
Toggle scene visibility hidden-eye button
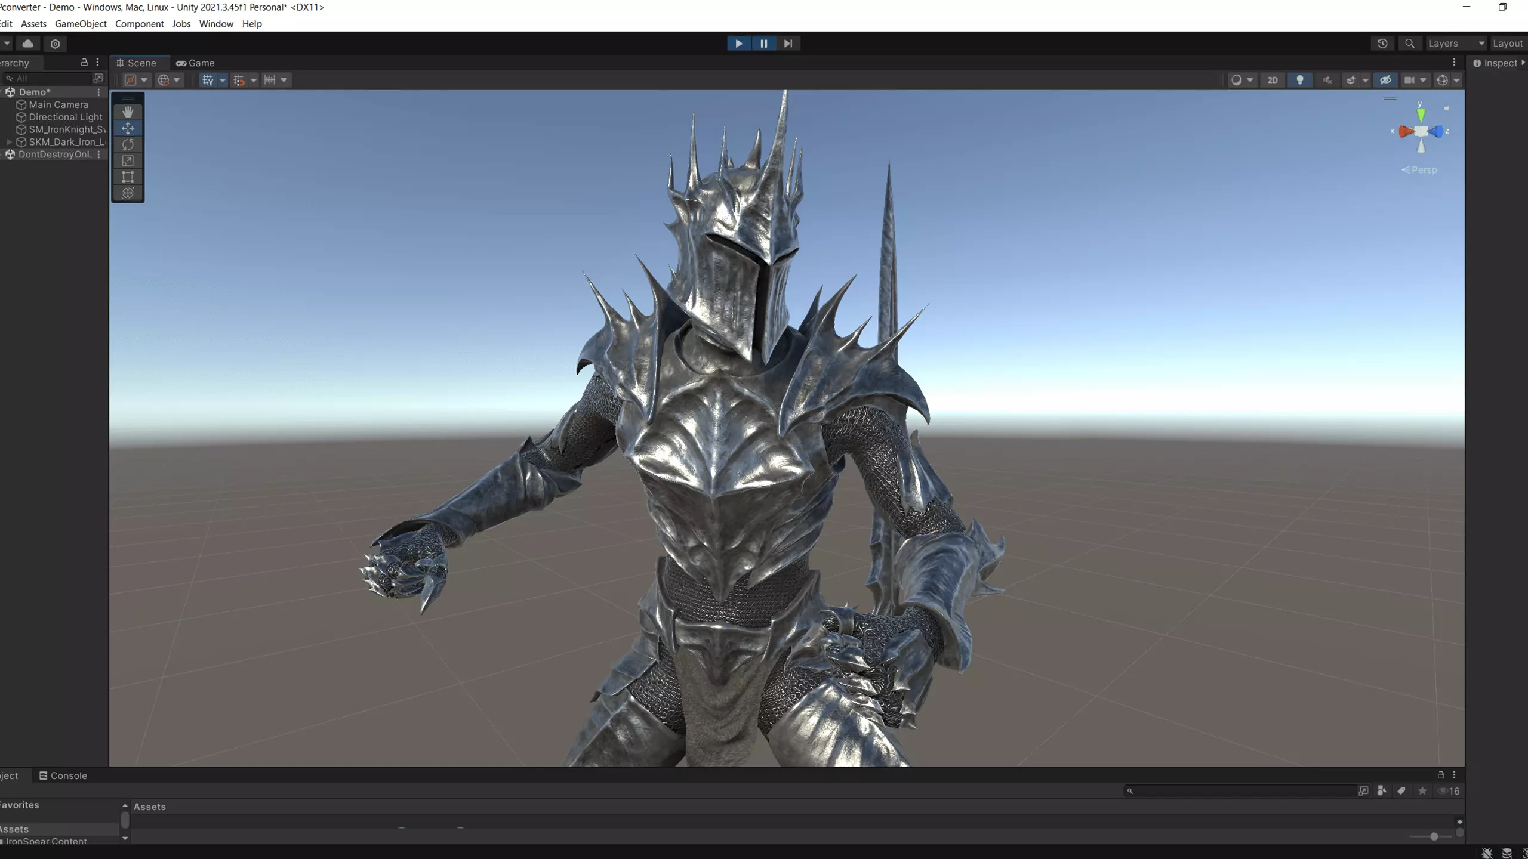click(x=1385, y=80)
